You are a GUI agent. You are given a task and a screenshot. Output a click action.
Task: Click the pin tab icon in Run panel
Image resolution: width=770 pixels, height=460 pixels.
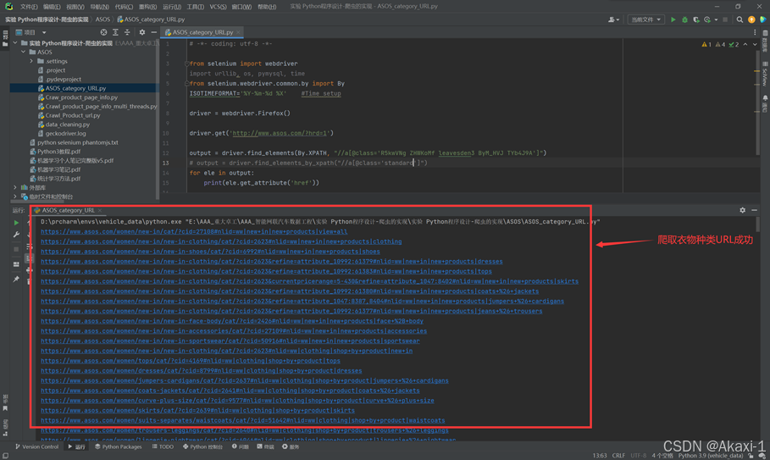pos(16,279)
